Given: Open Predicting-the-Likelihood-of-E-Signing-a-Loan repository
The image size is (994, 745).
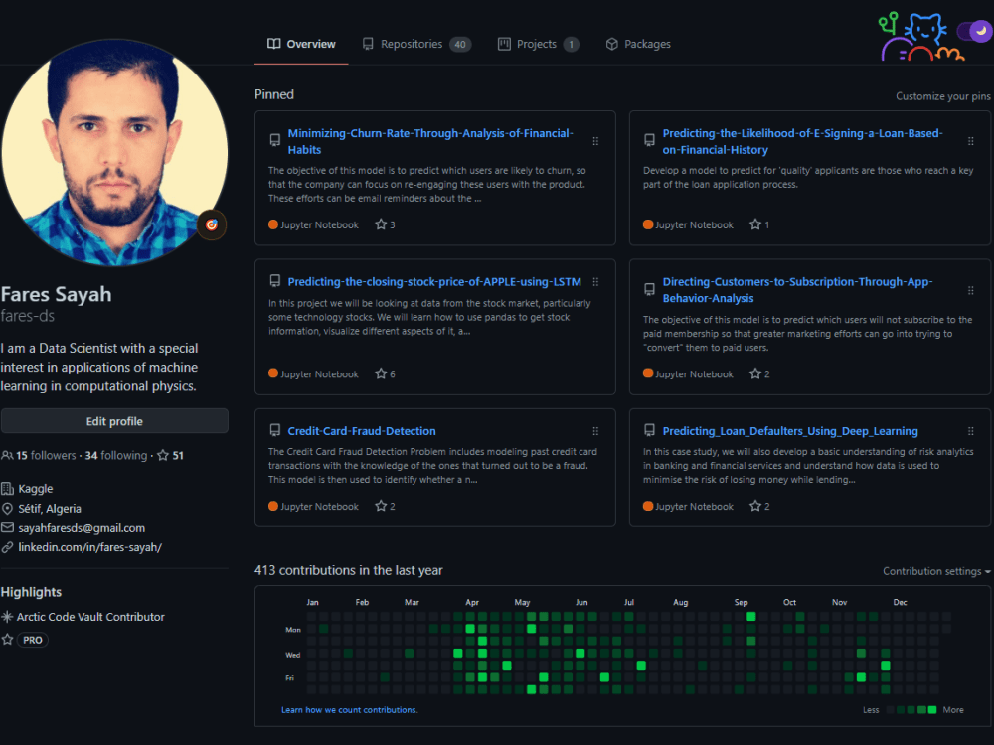Looking at the screenshot, I should pyautogui.click(x=802, y=141).
